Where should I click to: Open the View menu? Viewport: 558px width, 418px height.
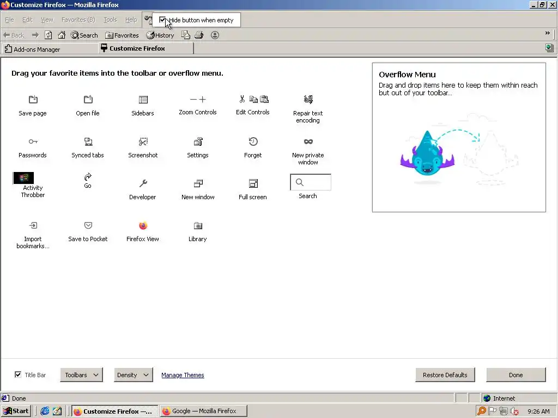coord(47,20)
